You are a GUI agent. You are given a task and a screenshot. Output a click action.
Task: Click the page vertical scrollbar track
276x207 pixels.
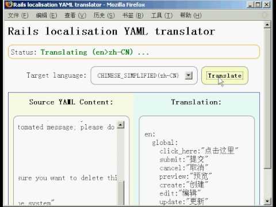point(267,183)
